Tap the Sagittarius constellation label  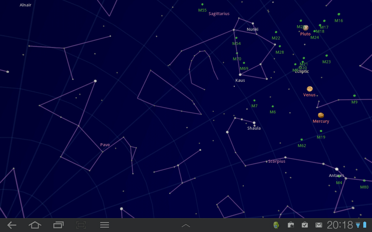(x=219, y=14)
